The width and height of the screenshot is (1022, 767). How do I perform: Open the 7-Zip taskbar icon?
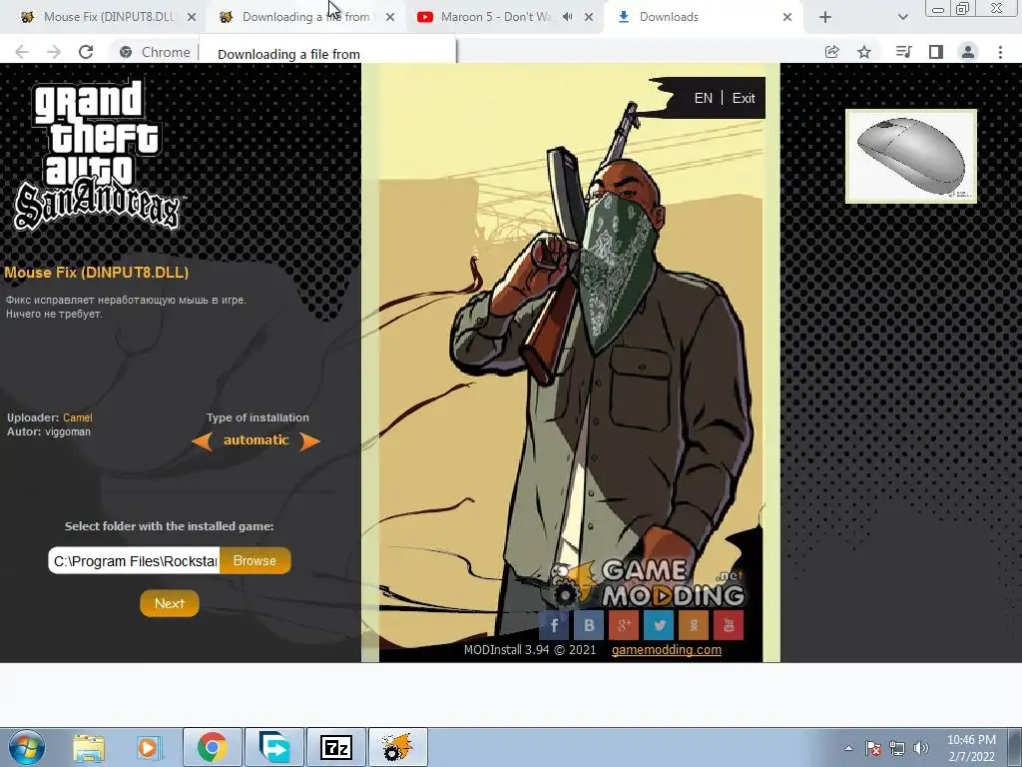tap(336, 747)
